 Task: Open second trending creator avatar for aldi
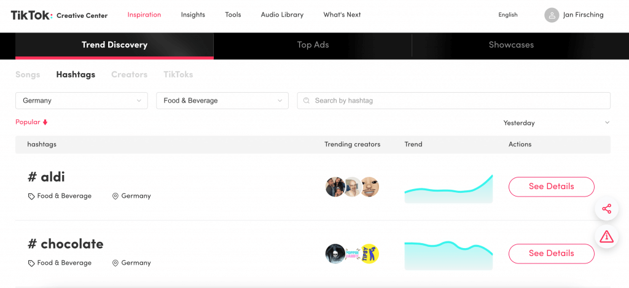353,187
